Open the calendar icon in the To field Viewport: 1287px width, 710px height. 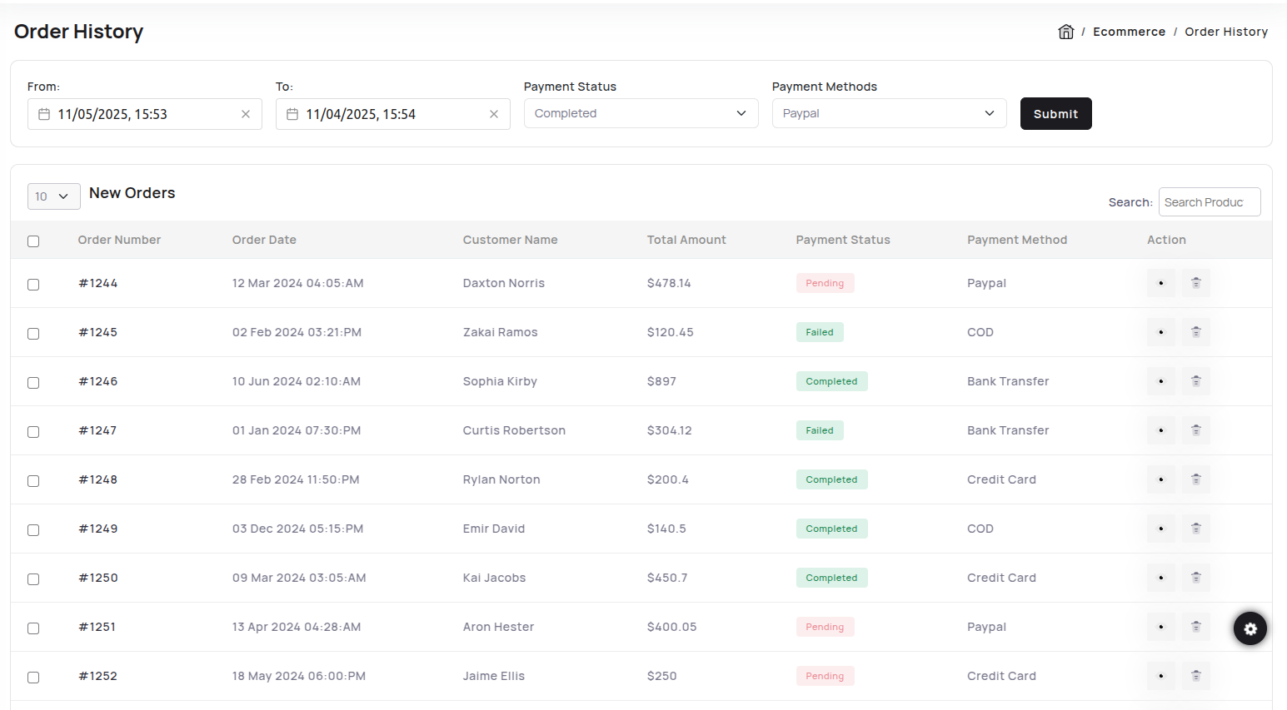292,114
